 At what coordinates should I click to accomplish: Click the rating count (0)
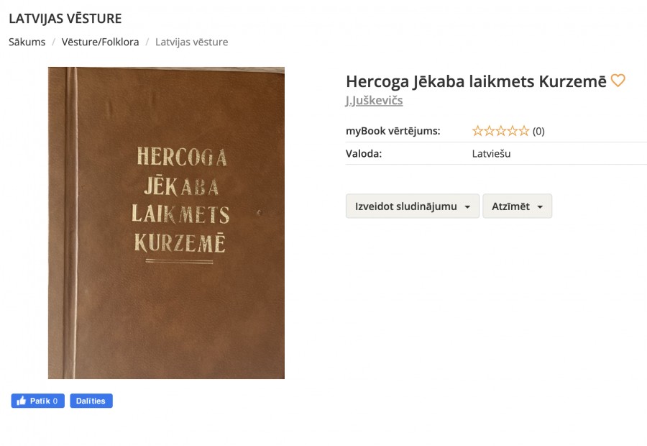coord(538,132)
